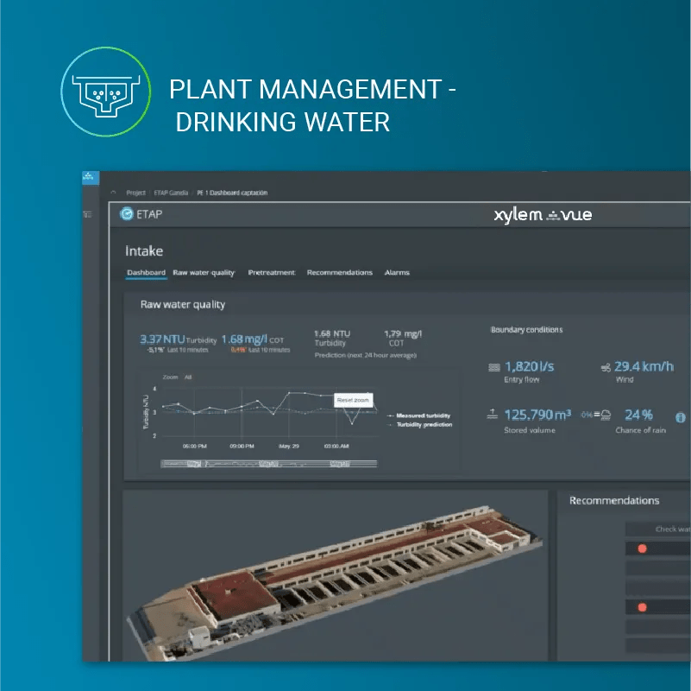Click the 1.68 mg/l COT value
Screen dimensions: 691x691
tap(244, 339)
